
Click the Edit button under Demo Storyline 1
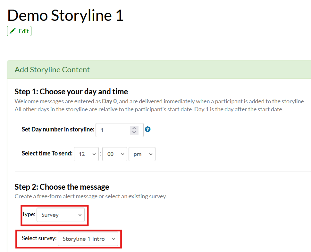tap(19, 31)
